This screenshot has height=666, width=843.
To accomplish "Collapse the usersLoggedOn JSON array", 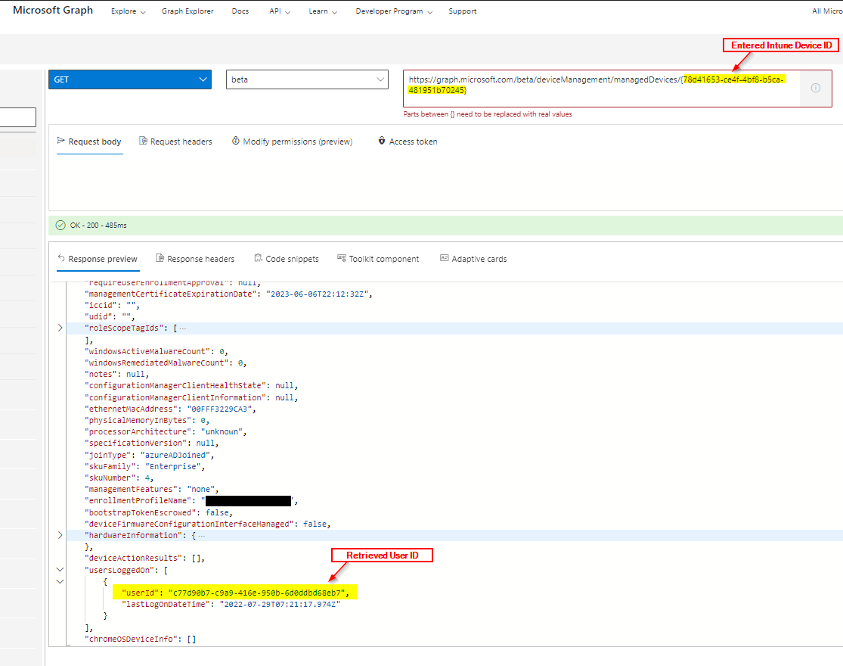I will 60,570.
